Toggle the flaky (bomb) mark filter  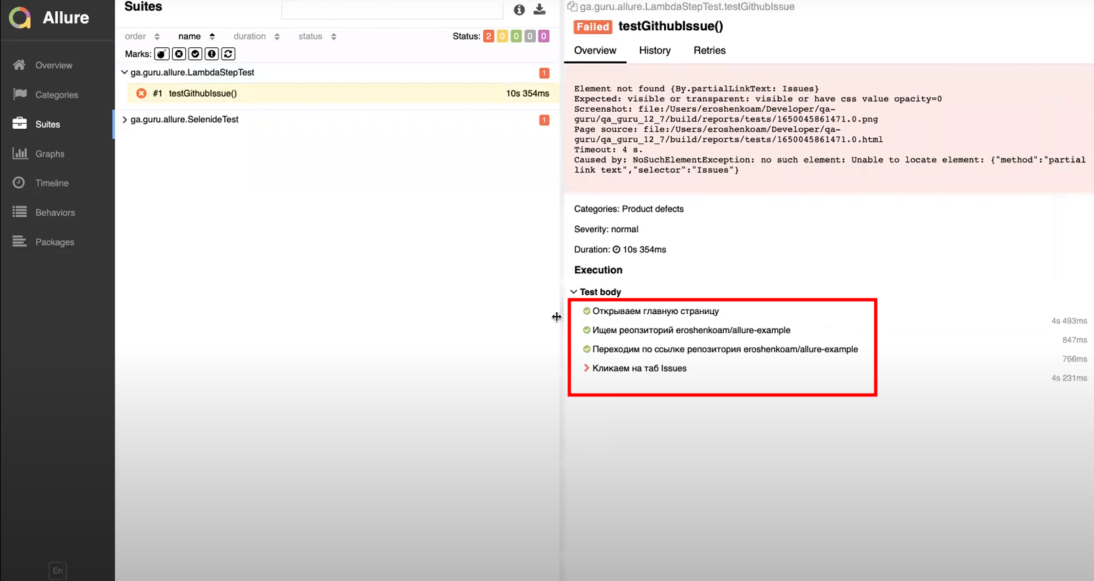click(x=162, y=54)
